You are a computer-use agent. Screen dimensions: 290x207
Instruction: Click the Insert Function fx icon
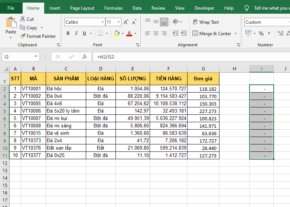(x=85, y=57)
